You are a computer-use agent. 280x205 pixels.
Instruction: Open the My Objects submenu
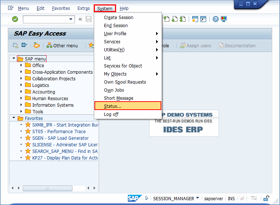pos(128,74)
